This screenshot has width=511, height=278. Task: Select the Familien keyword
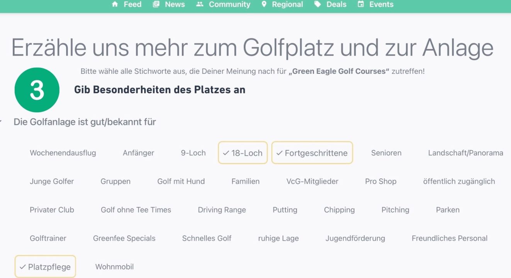point(246,181)
